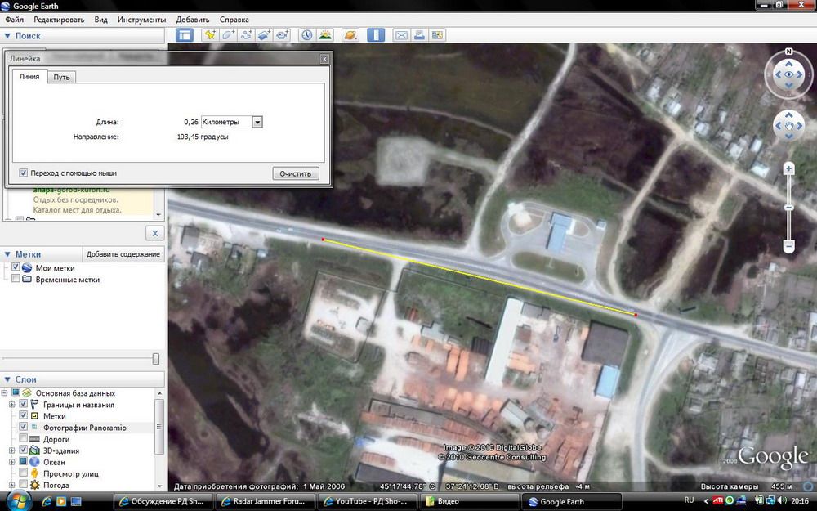Show sunlight across the landscape icon

pos(325,35)
